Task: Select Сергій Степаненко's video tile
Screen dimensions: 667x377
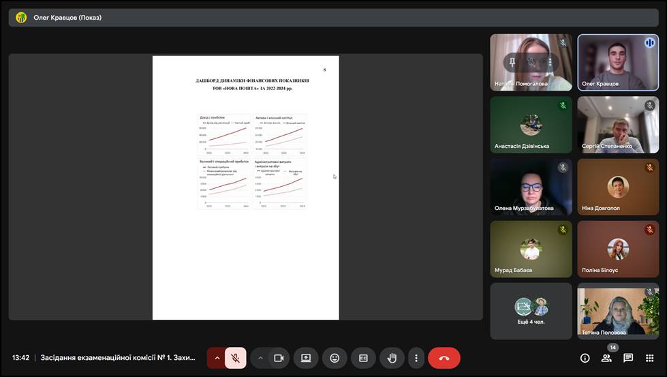Action: click(x=618, y=124)
